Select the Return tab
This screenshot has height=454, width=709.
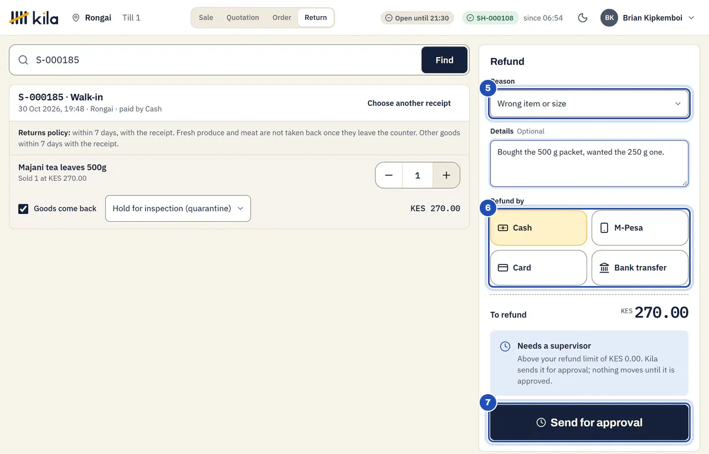tap(316, 18)
